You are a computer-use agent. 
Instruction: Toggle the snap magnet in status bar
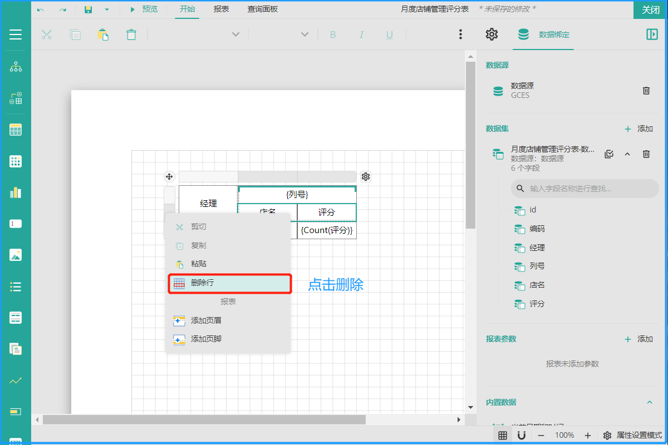[x=522, y=435]
